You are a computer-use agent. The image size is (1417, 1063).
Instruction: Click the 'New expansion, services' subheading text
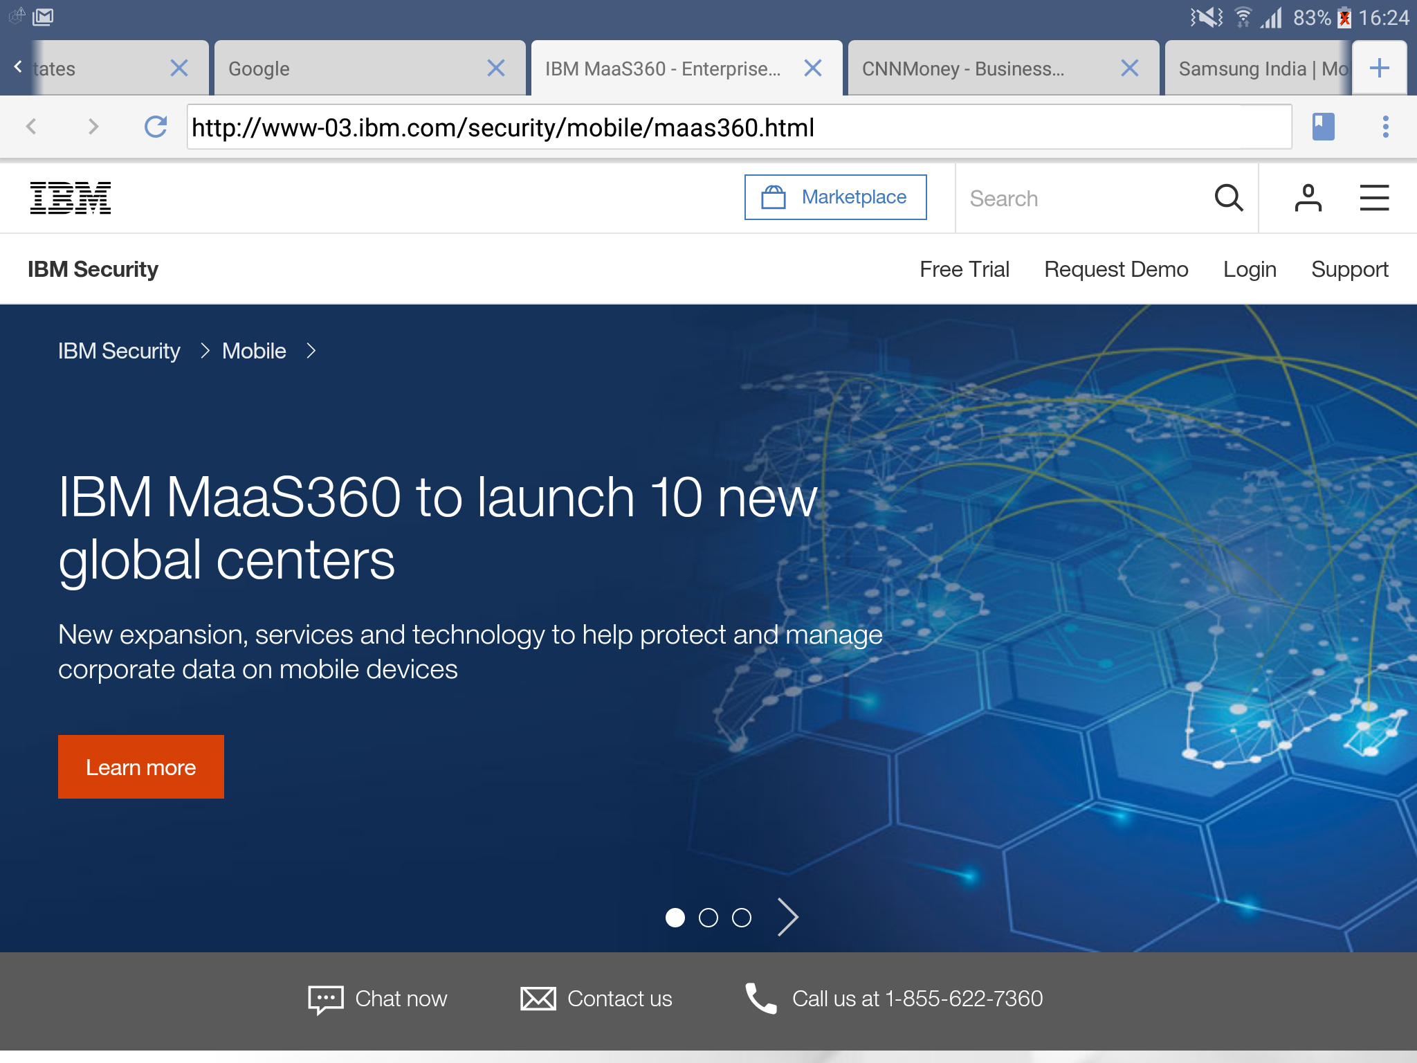pyautogui.click(x=470, y=652)
